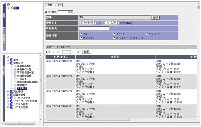The width and height of the screenshot is (201, 127).
Task: Click the book icon next to システム定義
Action: pos(11,107)
